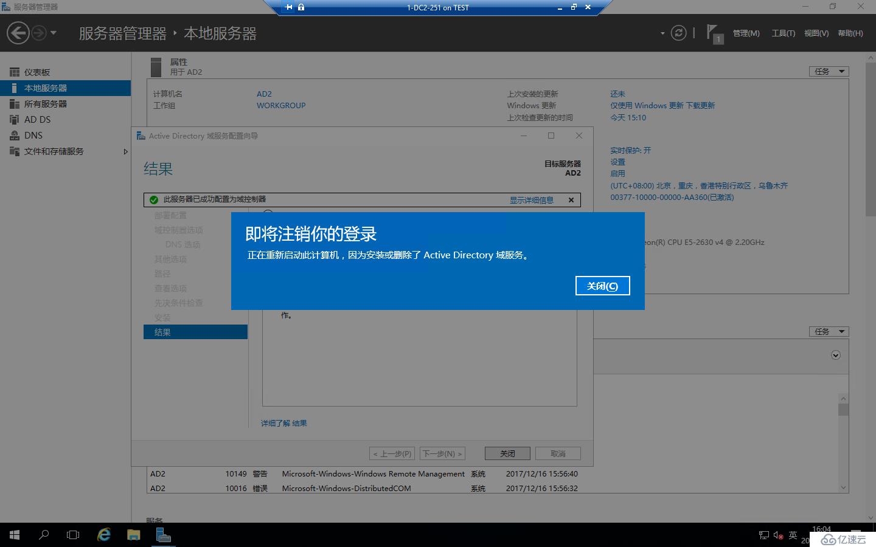Click the lock icon on the VM connection bar

click(x=301, y=7)
